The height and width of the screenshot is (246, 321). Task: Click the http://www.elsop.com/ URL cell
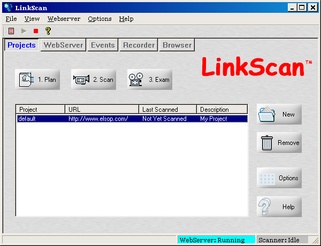(x=98, y=119)
